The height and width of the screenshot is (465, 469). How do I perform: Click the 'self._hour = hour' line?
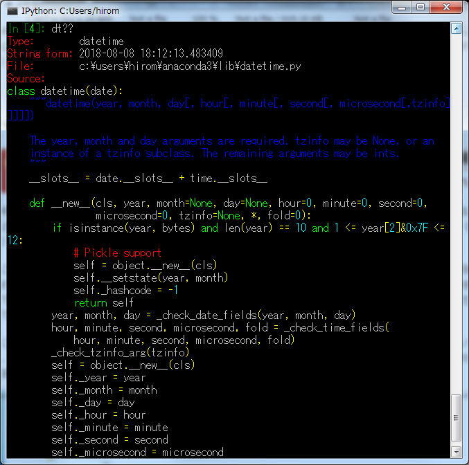pyautogui.click(x=98, y=415)
